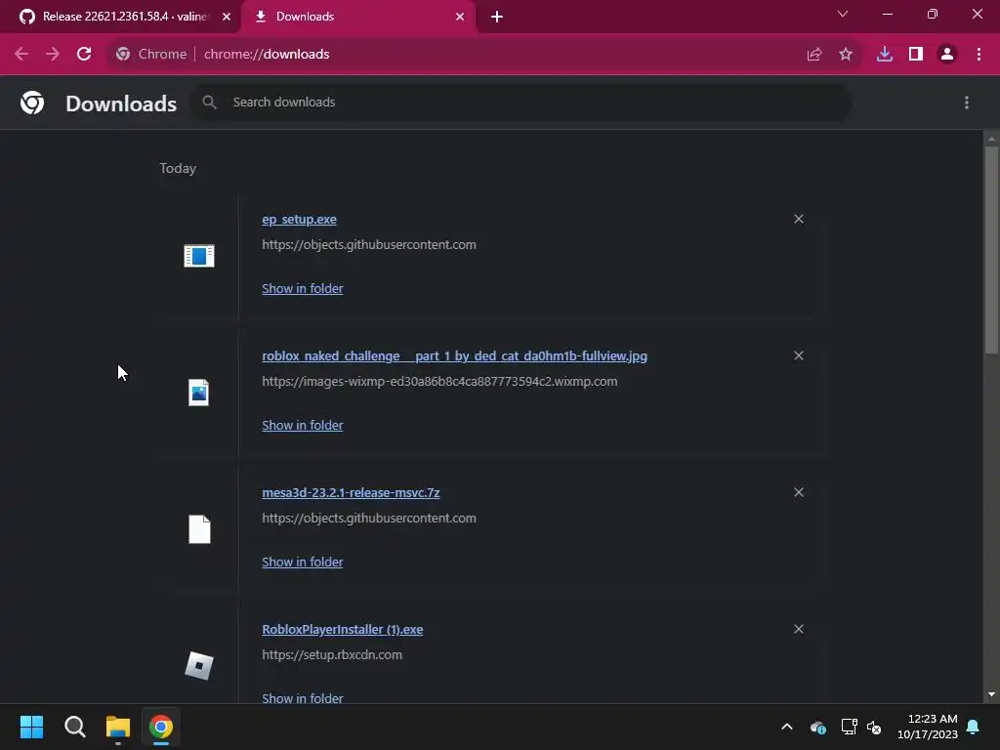The width and height of the screenshot is (1000, 750).
Task: Open the clock showing 12:23 AM
Action: coord(928,727)
